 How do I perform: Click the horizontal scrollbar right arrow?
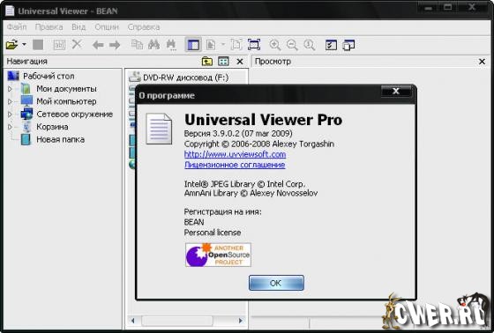241,321
